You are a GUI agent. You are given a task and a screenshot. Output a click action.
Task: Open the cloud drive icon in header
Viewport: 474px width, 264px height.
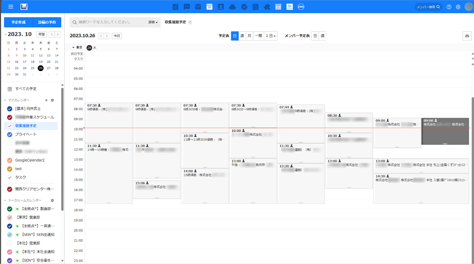[x=232, y=7]
